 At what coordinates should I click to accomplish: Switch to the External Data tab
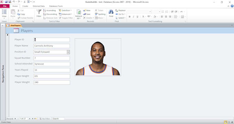point(39,6)
